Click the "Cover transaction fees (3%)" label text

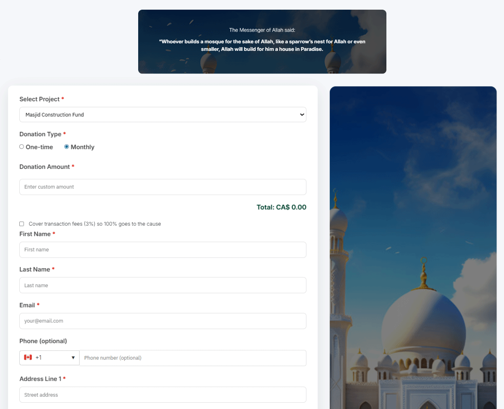point(94,224)
